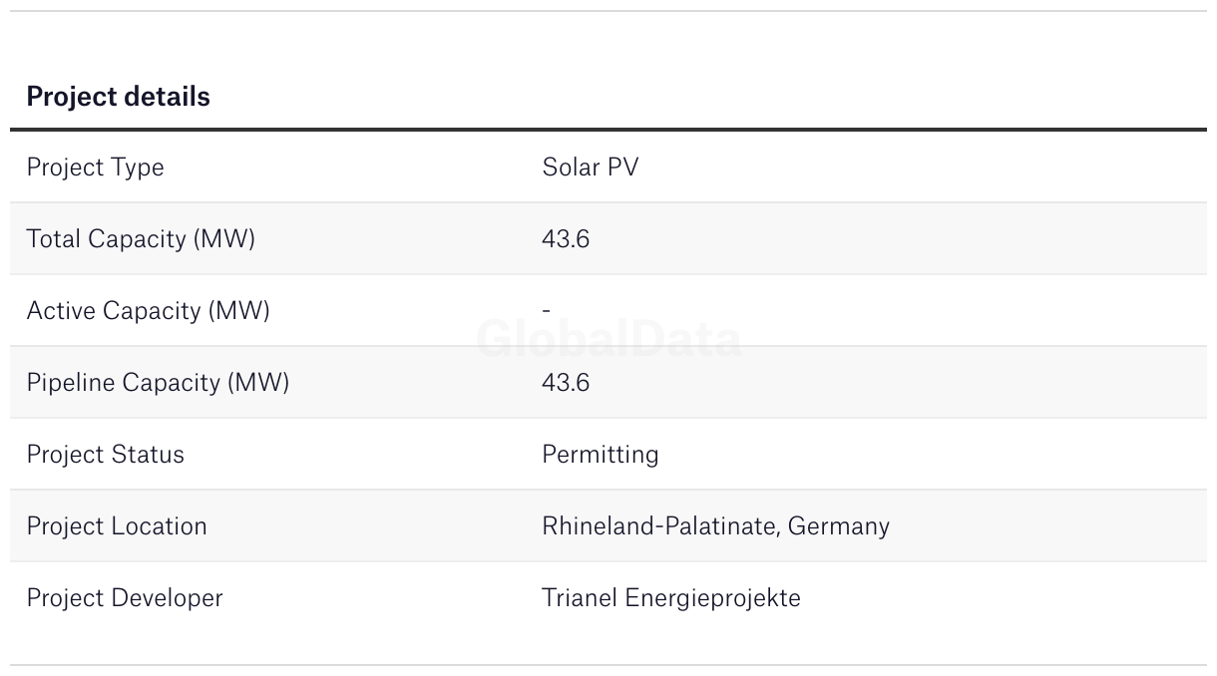This screenshot has width=1217, height=676.
Task: Open the Trianel Energieprojekte developer entry
Action: click(x=670, y=598)
